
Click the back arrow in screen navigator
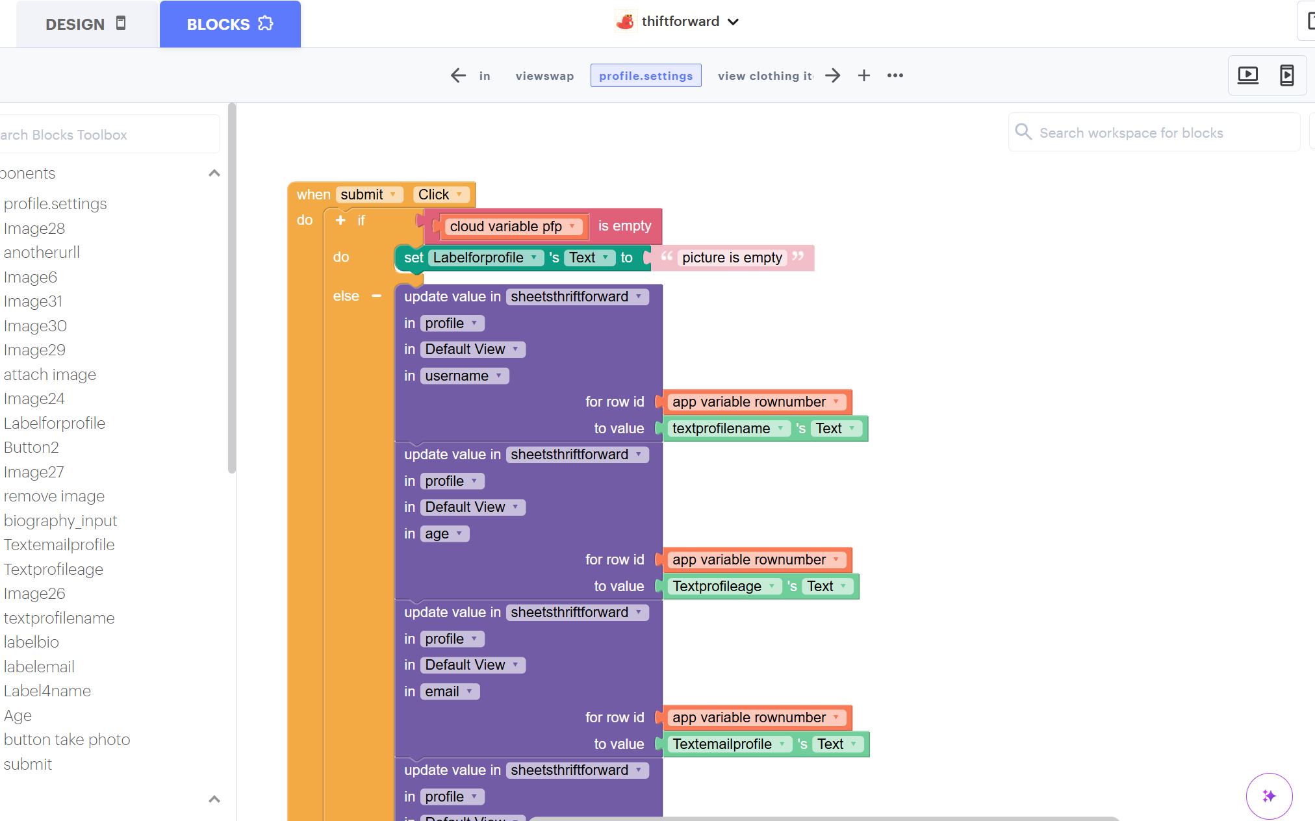pyautogui.click(x=458, y=76)
